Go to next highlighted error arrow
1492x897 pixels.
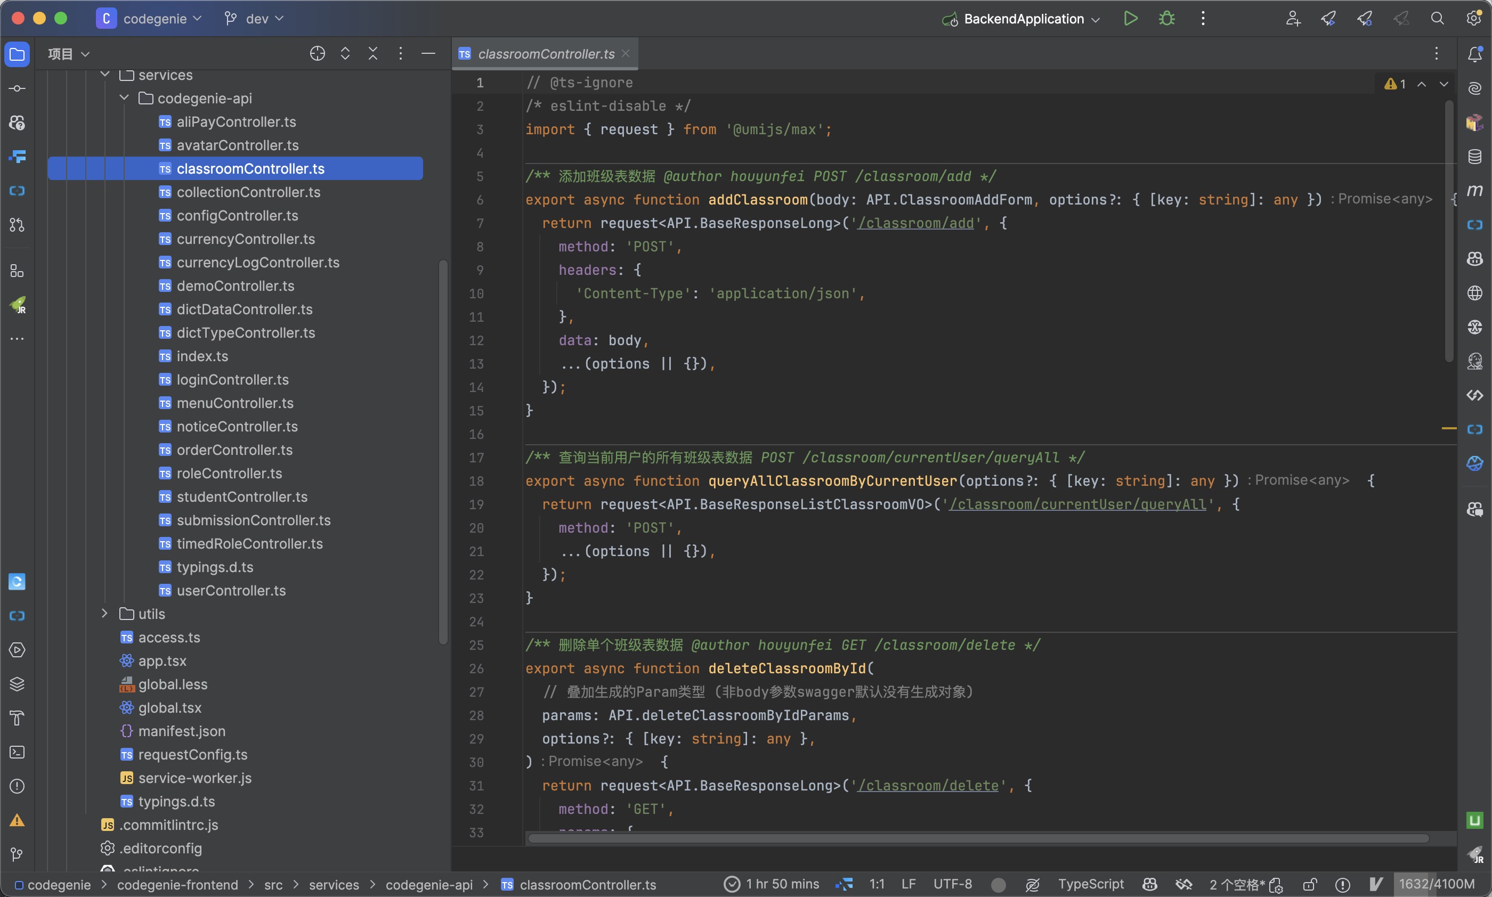point(1444,84)
